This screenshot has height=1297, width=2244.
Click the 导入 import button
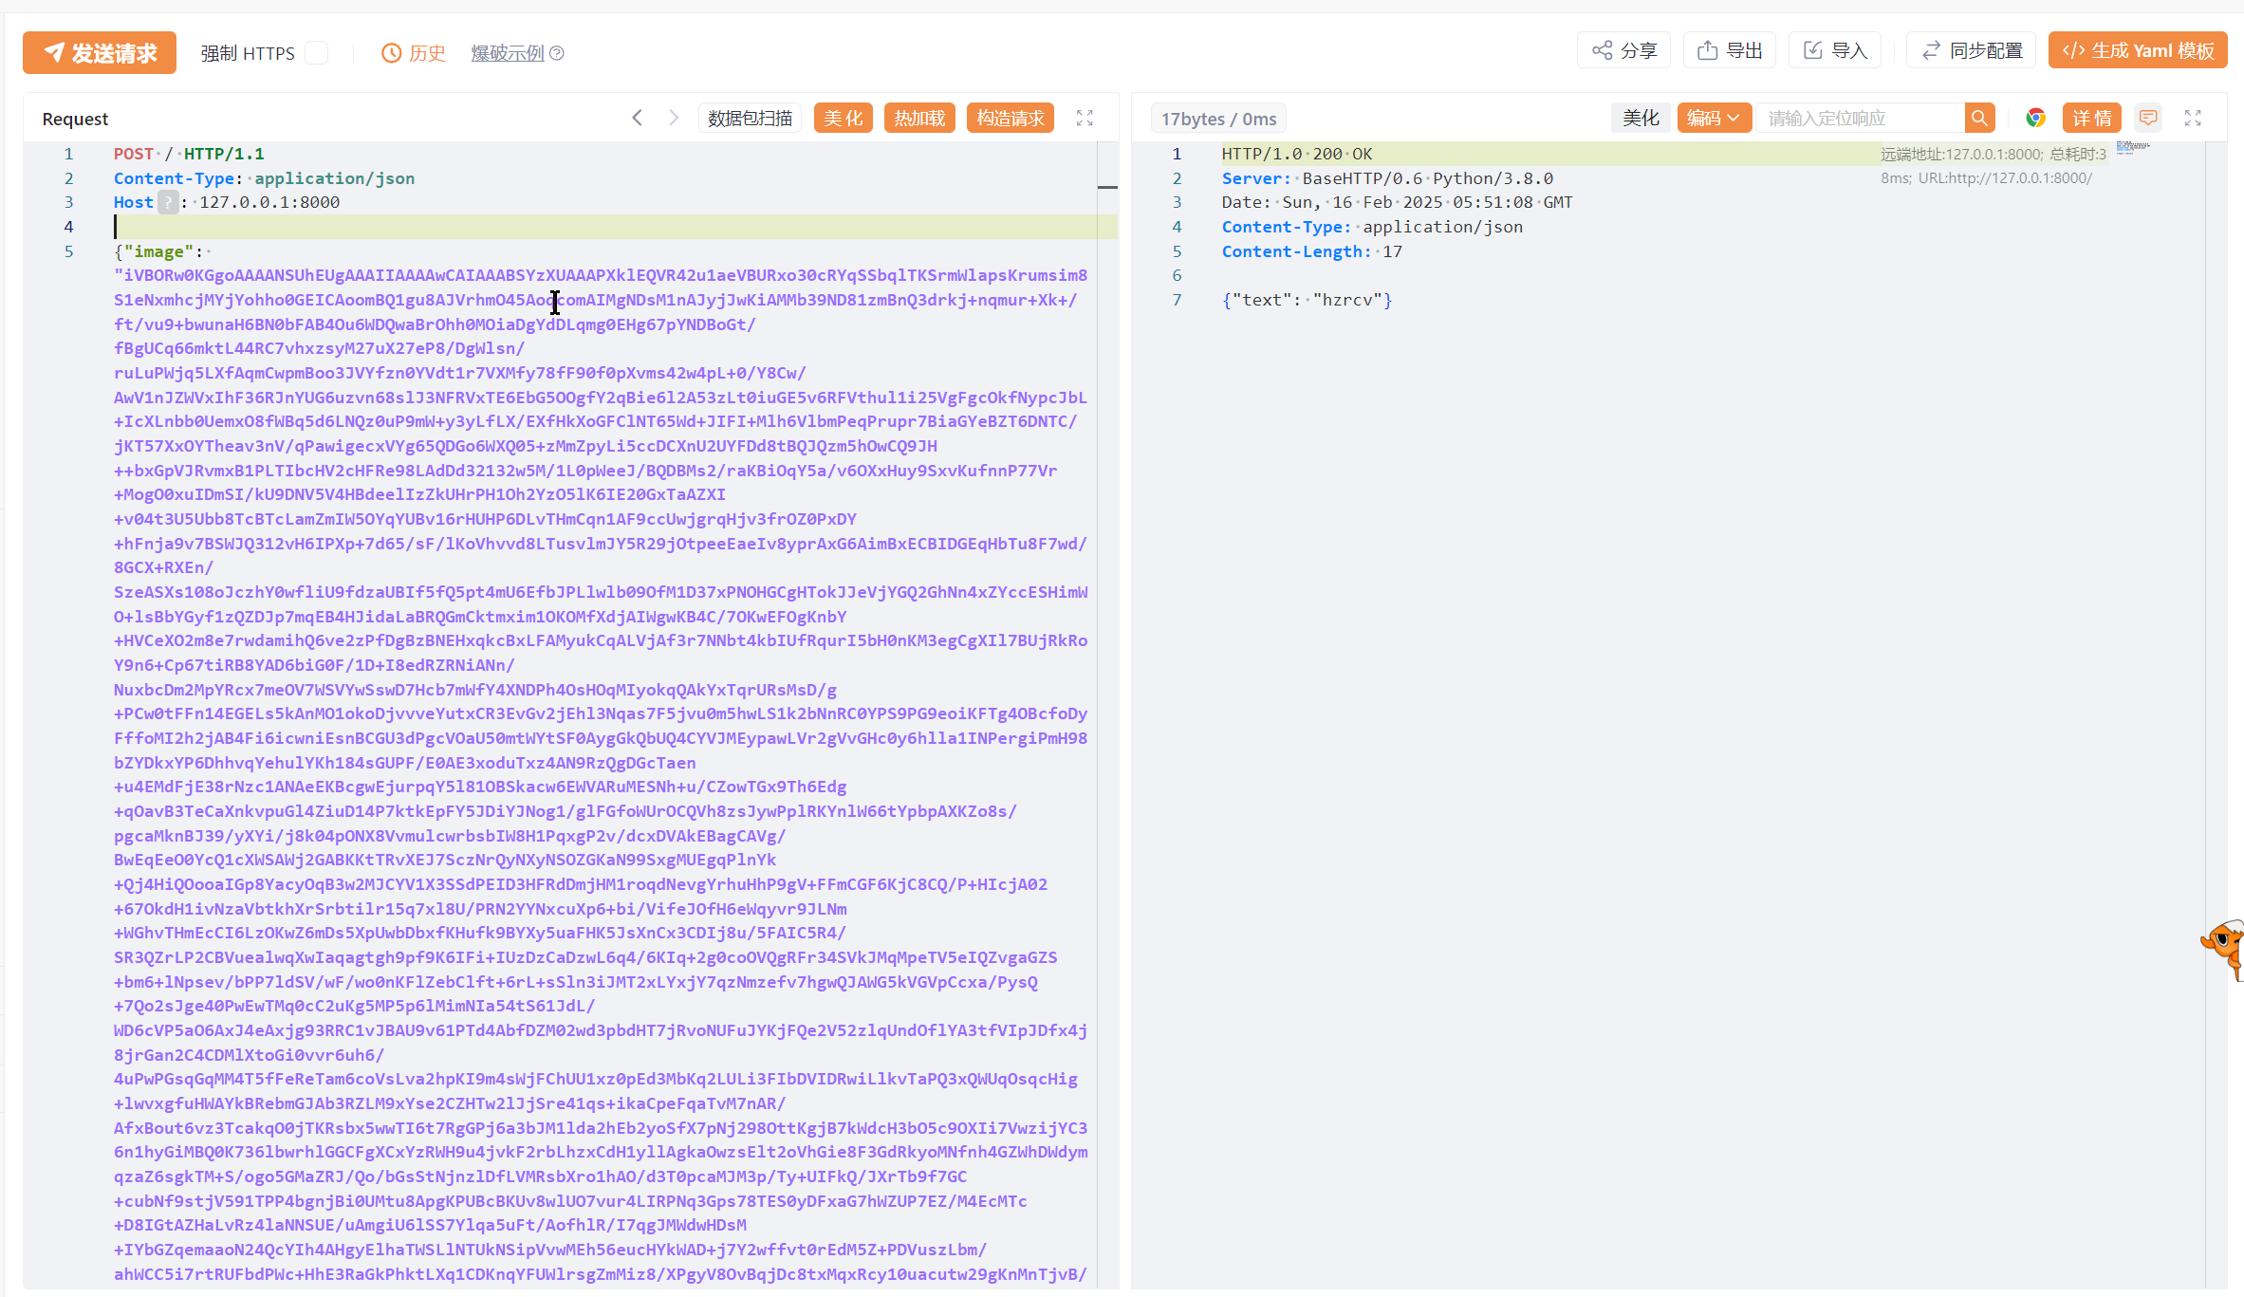[x=1835, y=50]
